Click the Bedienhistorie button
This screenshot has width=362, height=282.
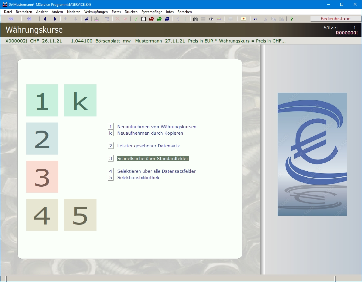[336, 19]
